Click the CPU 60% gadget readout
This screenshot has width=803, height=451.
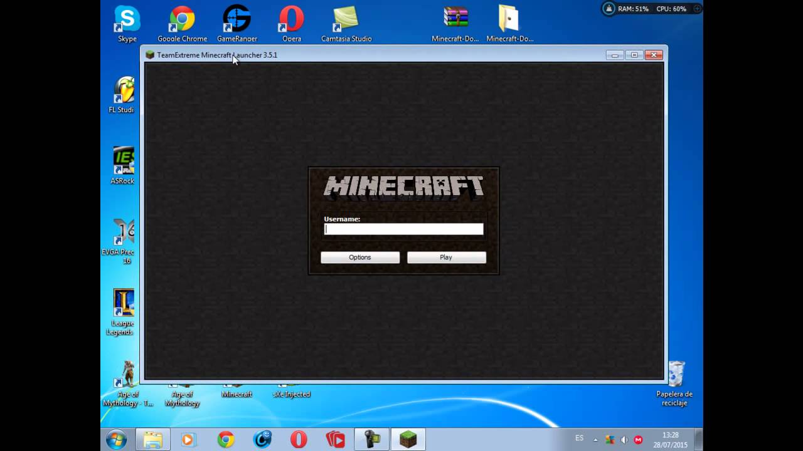pyautogui.click(x=671, y=9)
